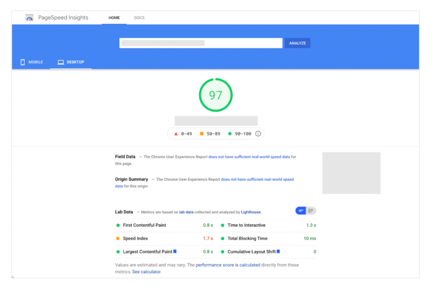Click the ANALYZE button
The height and width of the screenshot is (287, 433).
(x=297, y=43)
